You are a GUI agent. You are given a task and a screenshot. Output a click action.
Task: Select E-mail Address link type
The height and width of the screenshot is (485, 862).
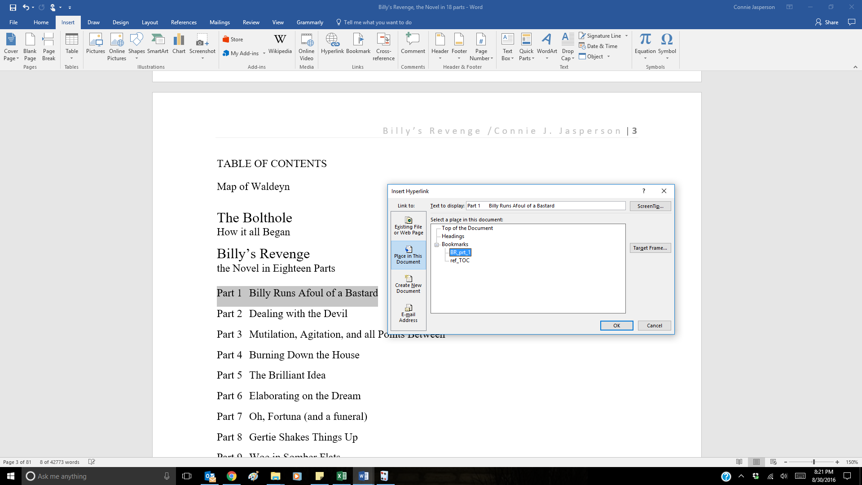click(x=408, y=313)
